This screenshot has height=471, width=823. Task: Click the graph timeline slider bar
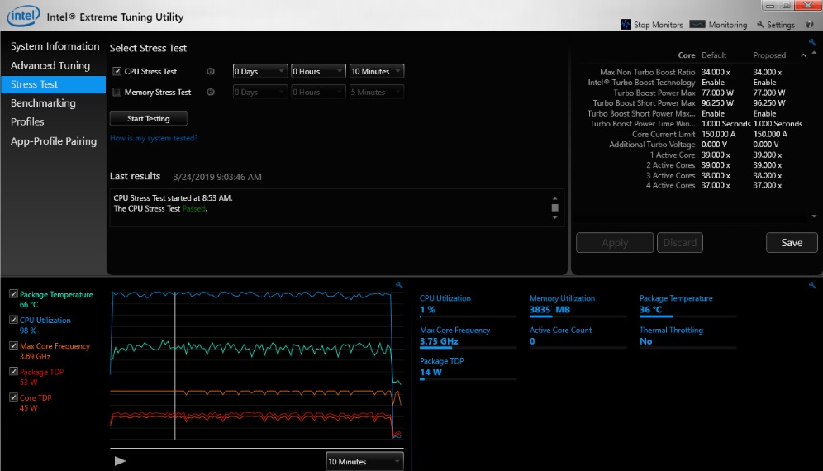point(257,449)
